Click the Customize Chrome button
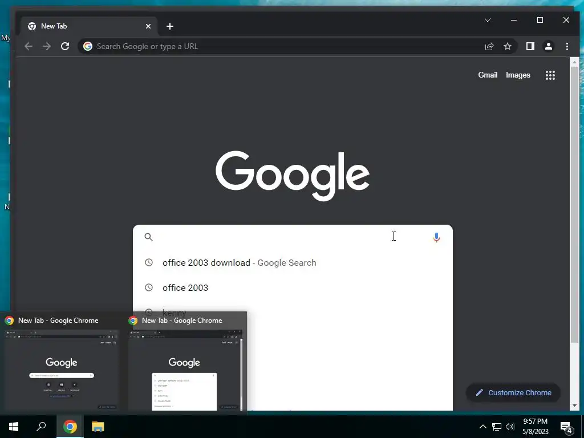The height and width of the screenshot is (438, 584). tap(513, 392)
